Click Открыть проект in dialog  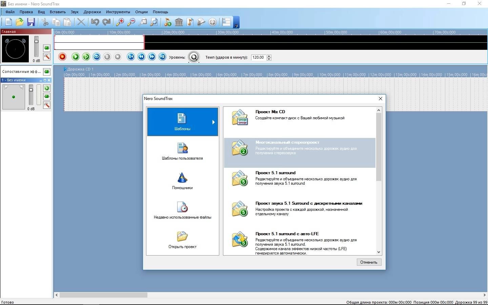coord(182,240)
